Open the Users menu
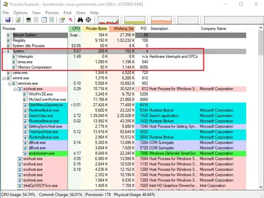This screenshot has width=264, height=198. 81,13
